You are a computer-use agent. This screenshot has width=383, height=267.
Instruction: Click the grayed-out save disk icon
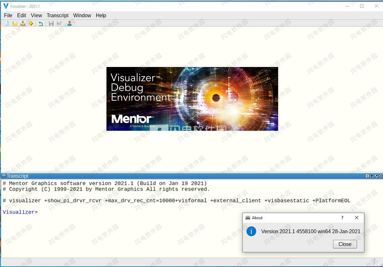(x=51, y=23)
